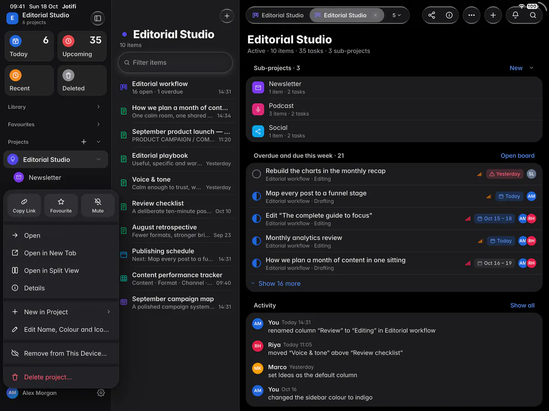This screenshot has height=411, width=549.
Task: Check off Rebuild the charts in the monthly recap
Action: click(257, 174)
